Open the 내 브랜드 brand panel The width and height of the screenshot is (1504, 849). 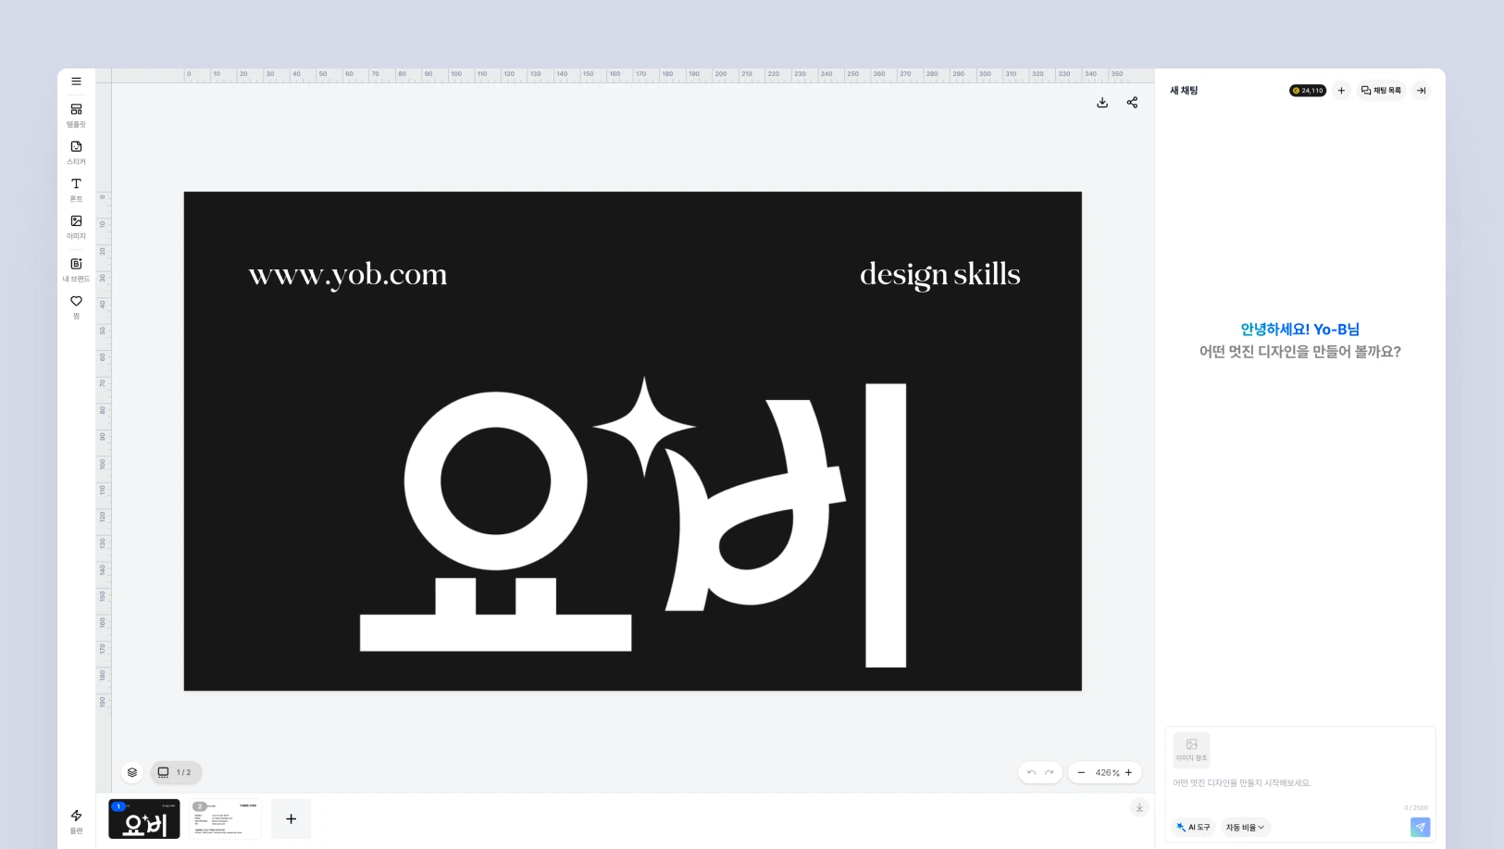(76, 269)
